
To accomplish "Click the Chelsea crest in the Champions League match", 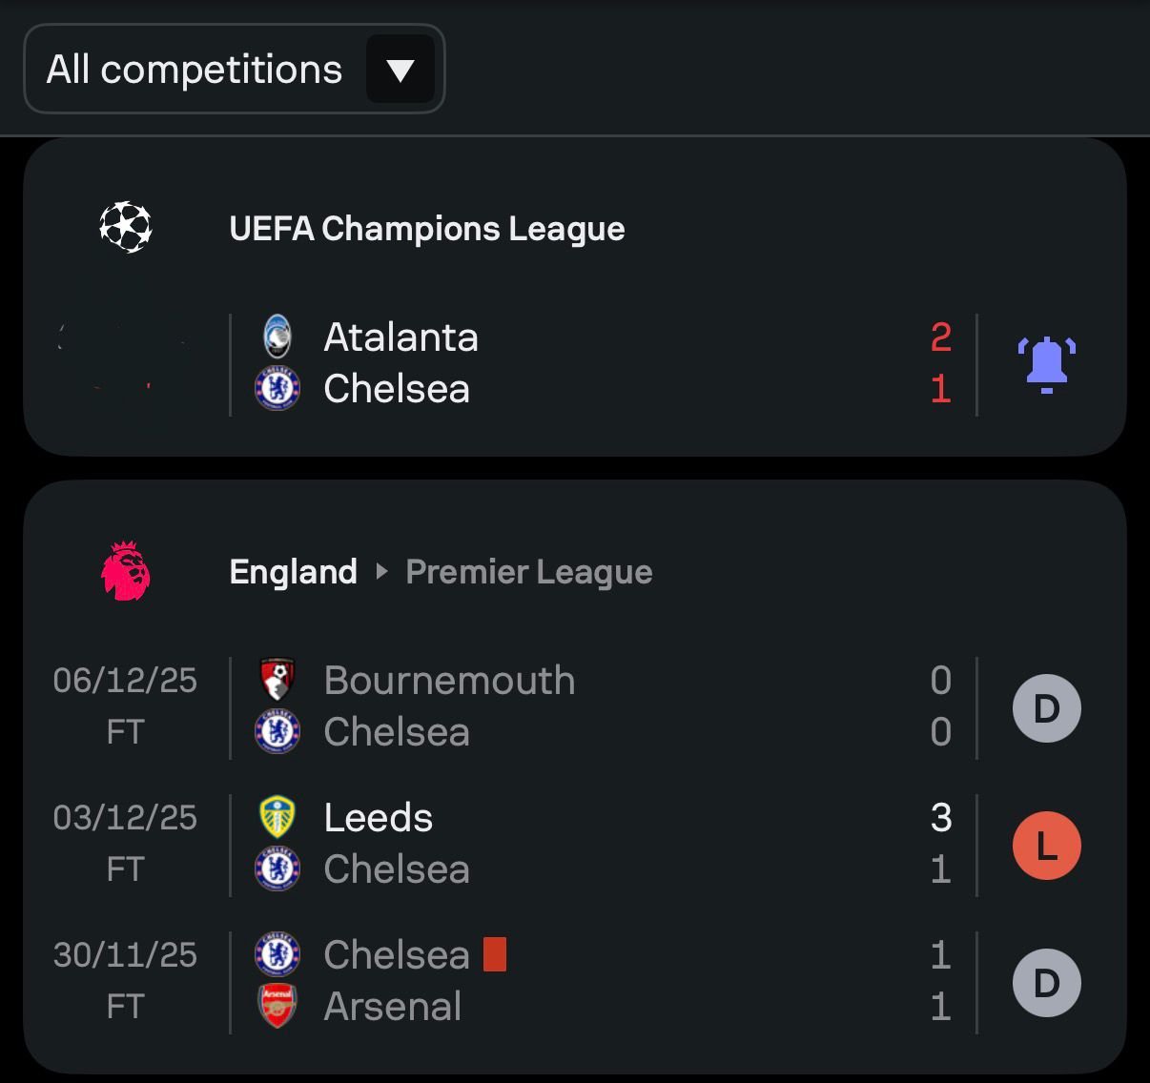I will point(277,389).
